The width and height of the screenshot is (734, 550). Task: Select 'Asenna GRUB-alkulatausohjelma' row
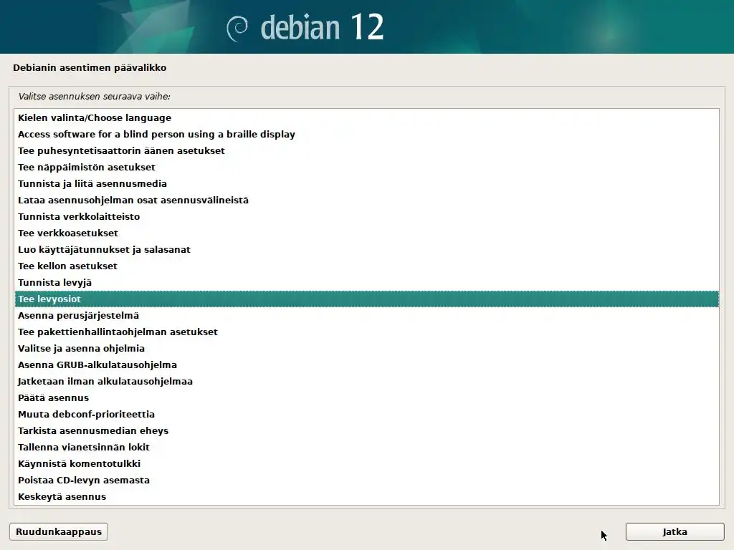(367, 365)
